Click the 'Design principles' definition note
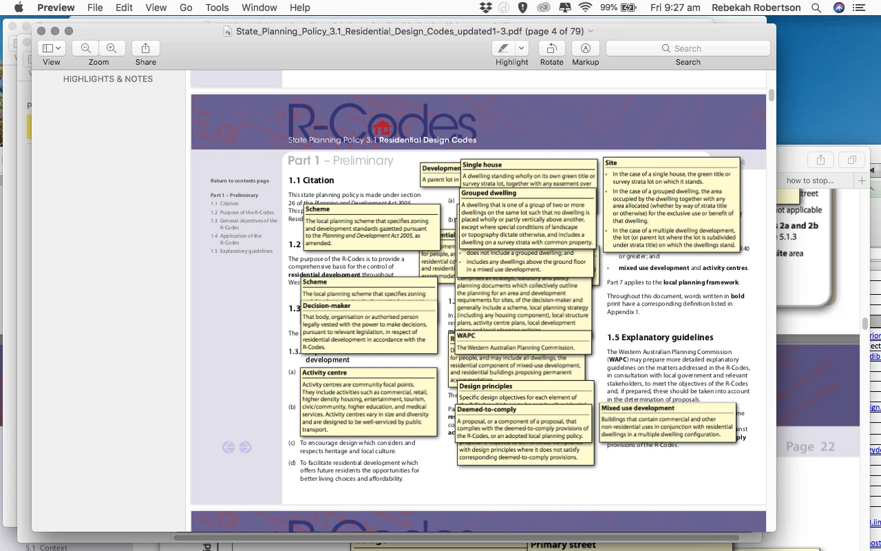This screenshot has height=551, width=881. tap(526, 393)
